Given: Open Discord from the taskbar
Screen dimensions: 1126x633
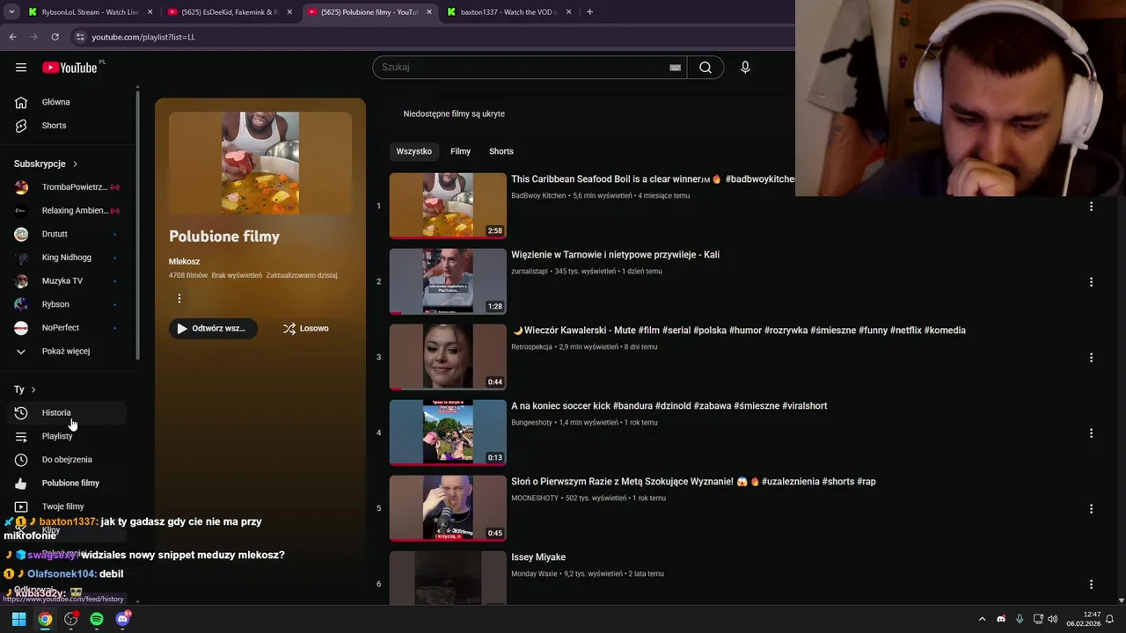Looking at the screenshot, I should 122,619.
